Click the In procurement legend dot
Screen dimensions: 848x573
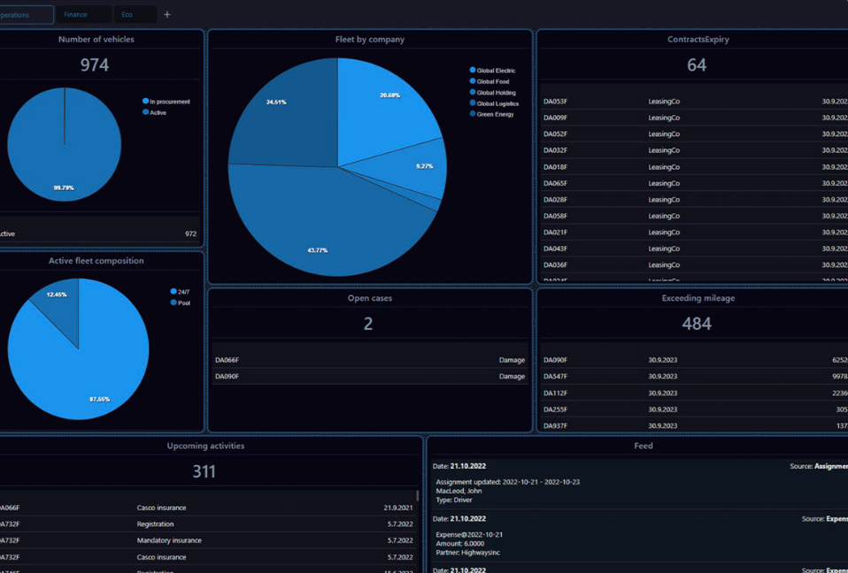click(146, 102)
